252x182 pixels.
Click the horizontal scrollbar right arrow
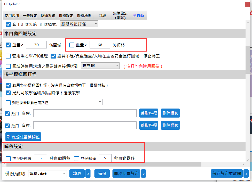pos(243,164)
